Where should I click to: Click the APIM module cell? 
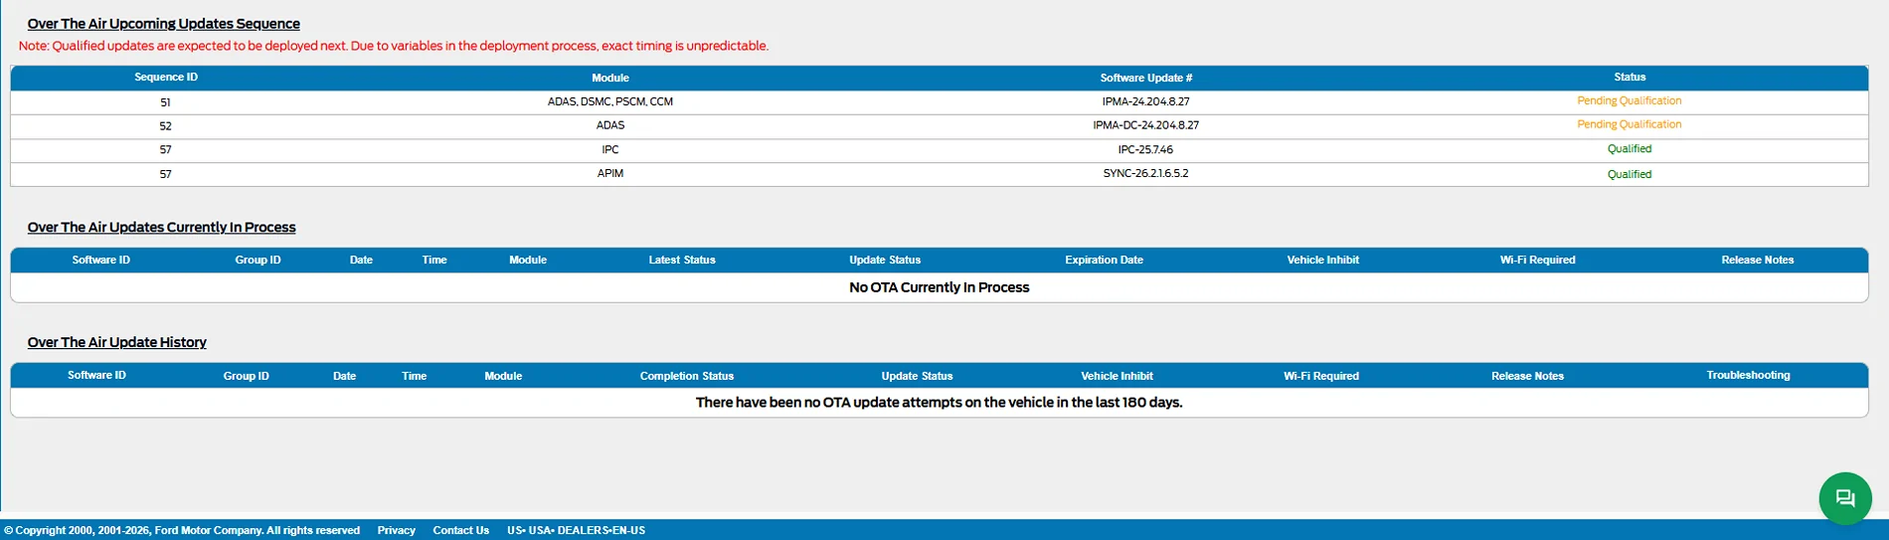[610, 173]
